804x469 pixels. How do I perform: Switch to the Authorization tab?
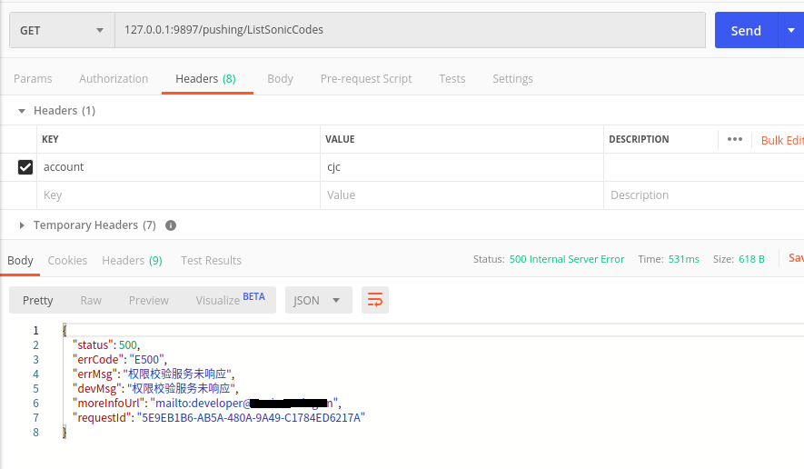tap(114, 78)
